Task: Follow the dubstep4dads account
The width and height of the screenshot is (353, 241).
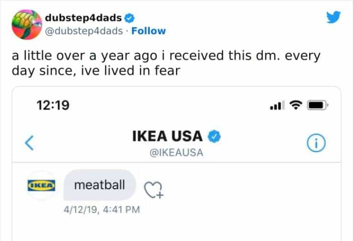Action: [148, 31]
